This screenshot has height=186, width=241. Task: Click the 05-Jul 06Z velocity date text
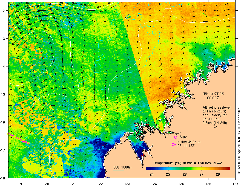pyautogui.click(x=211, y=119)
